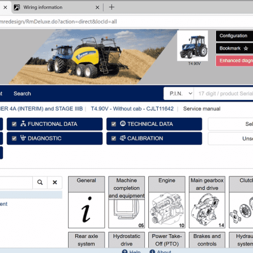Click the TECHNICAL DATA gauge icon
The image size is (253, 253).
coord(123,124)
